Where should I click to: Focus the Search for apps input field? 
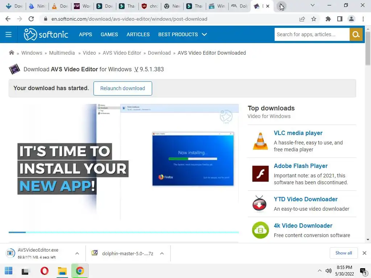click(x=312, y=34)
